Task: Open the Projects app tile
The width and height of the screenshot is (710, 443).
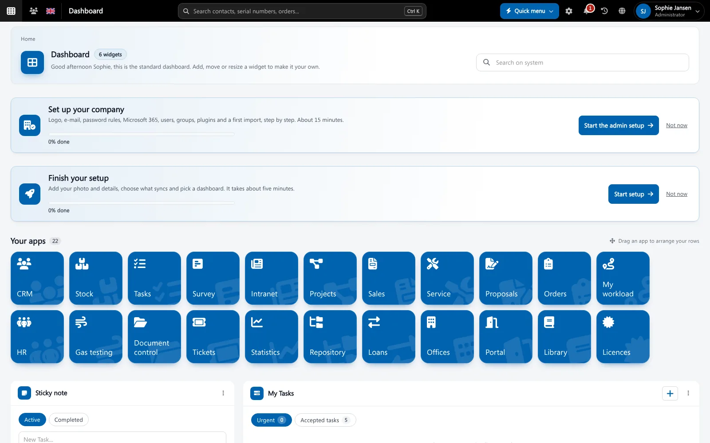Action: (330, 278)
